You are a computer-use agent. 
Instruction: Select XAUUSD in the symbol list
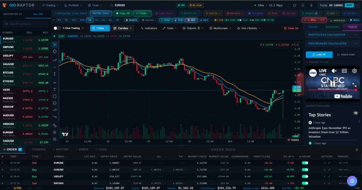(x=25, y=65)
